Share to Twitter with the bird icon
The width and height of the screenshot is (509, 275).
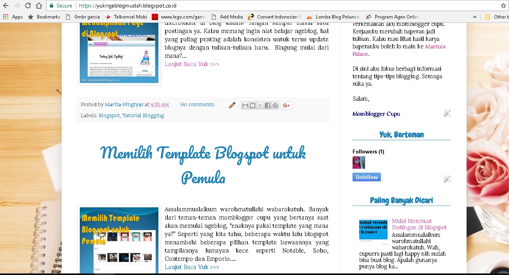[x=260, y=105]
